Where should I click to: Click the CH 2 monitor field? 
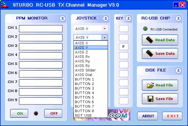[41, 38]
